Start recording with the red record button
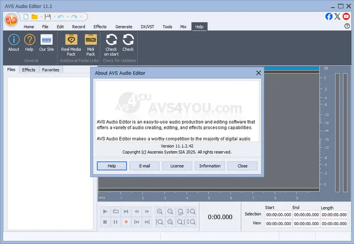354x244 pixels. [126, 222]
